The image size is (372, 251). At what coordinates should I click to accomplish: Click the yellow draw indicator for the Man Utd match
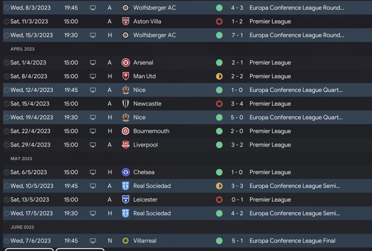[219, 76]
